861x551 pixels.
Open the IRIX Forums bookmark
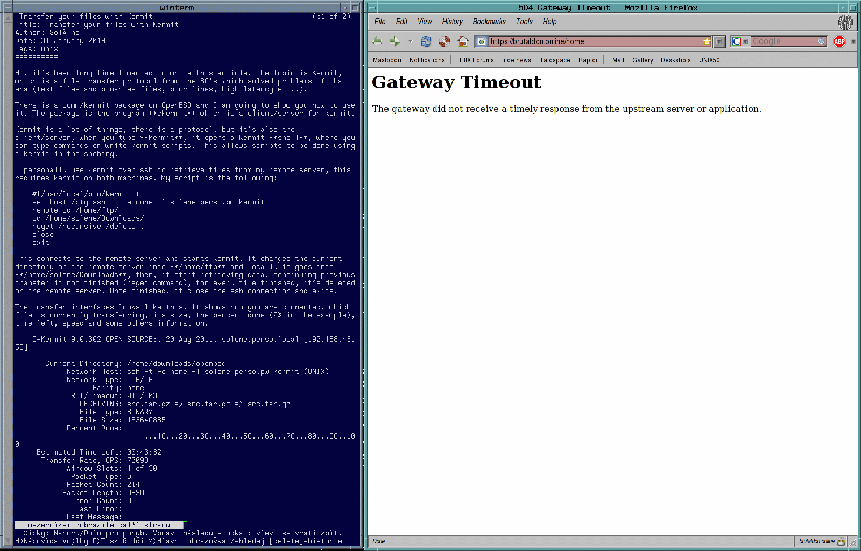[x=476, y=60]
